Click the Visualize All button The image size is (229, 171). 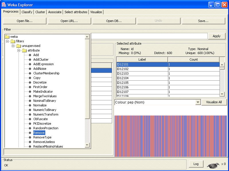point(214,102)
